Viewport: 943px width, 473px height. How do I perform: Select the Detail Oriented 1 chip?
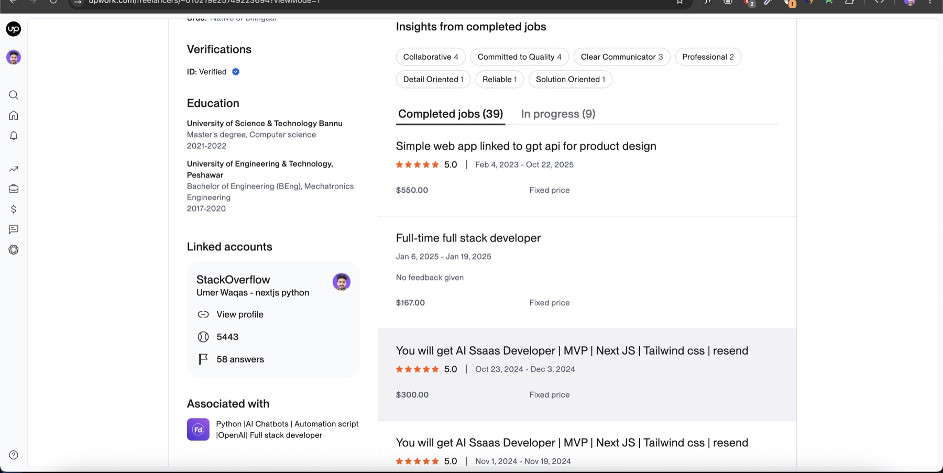[433, 80]
